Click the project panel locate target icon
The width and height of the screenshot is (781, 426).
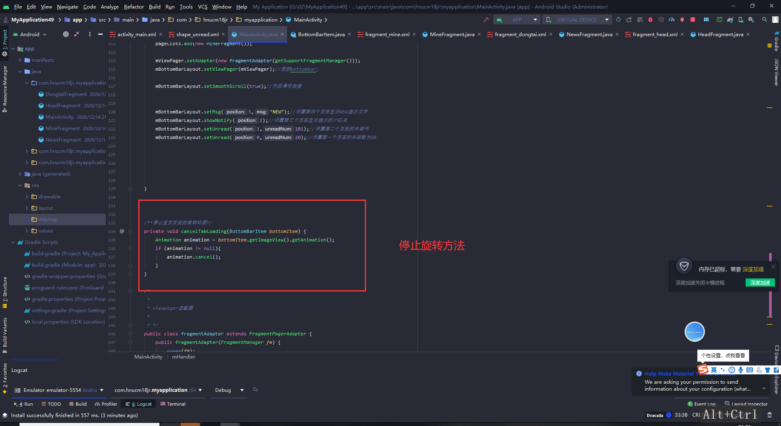(66, 34)
